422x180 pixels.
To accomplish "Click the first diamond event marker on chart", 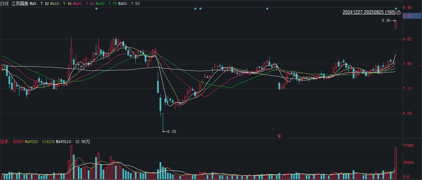I will 96,9.
